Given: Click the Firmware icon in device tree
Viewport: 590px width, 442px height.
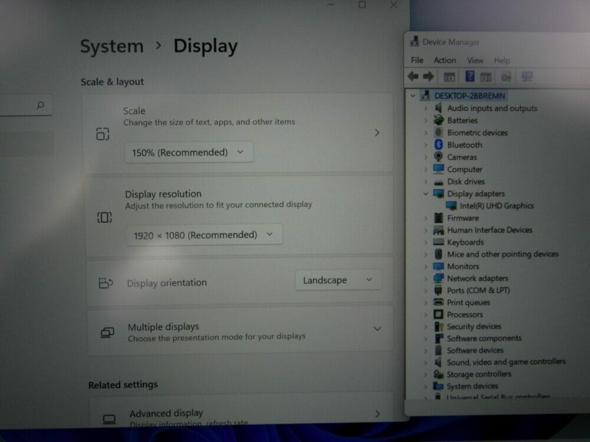Looking at the screenshot, I should pos(438,217).
